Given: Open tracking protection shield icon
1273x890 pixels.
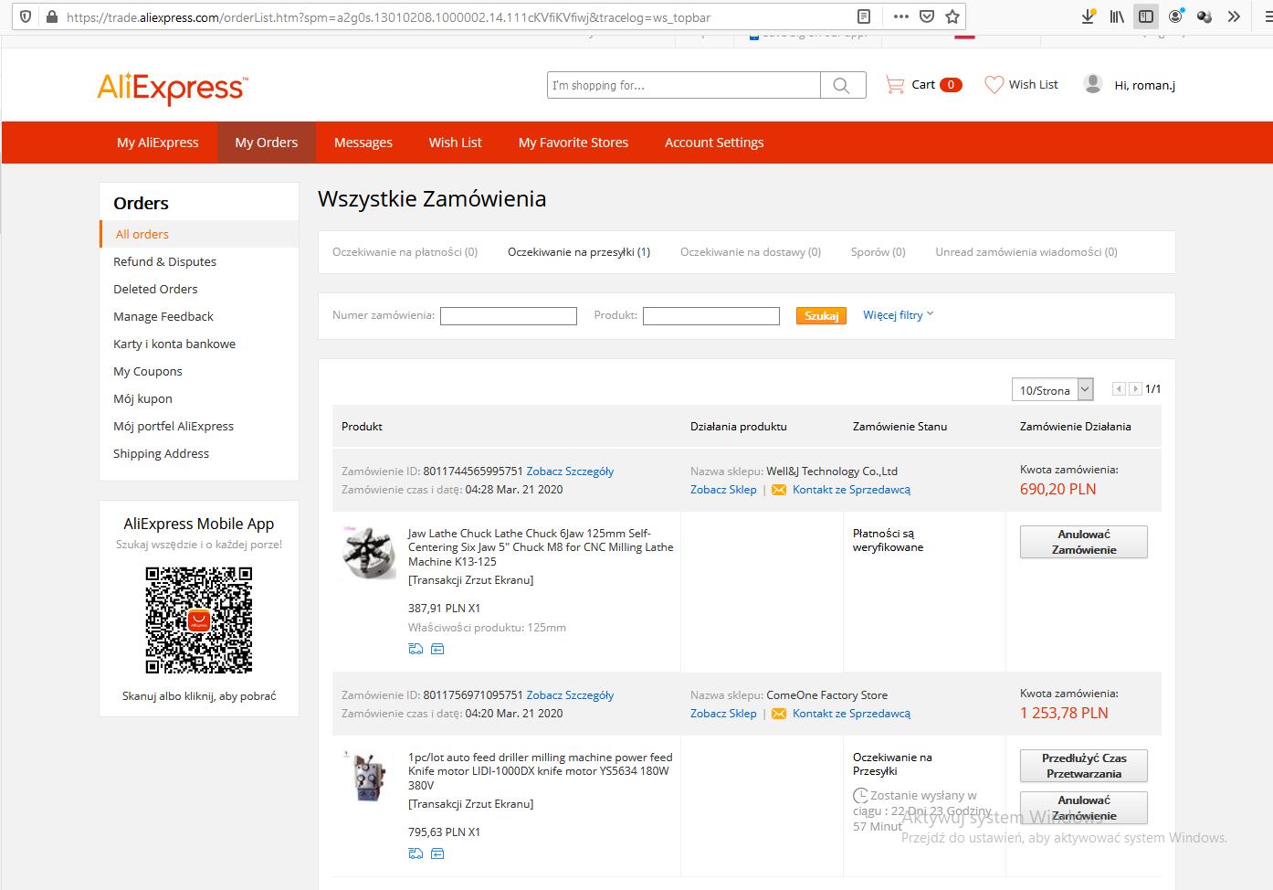Looking at the screenshot, I should point(26,16).
